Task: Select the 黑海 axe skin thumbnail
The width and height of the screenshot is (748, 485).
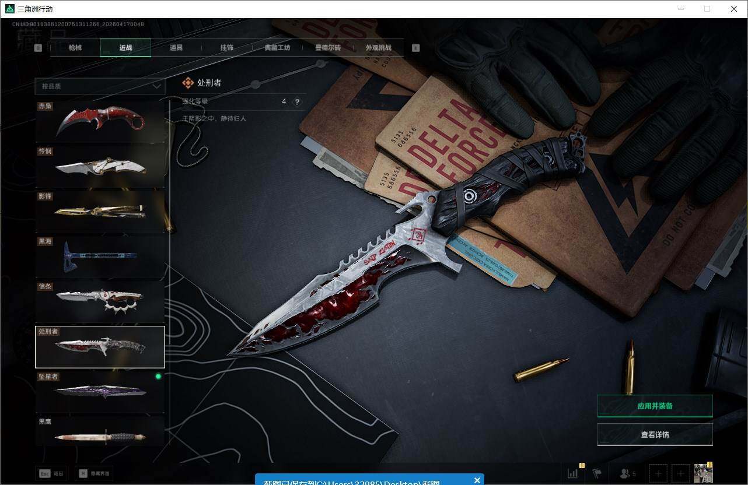Action: [x=100, y=256]
